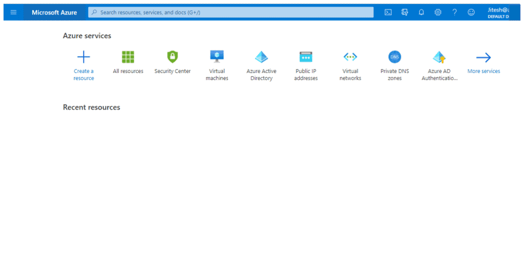Show notifications via the bell icon

coord(421,12)
